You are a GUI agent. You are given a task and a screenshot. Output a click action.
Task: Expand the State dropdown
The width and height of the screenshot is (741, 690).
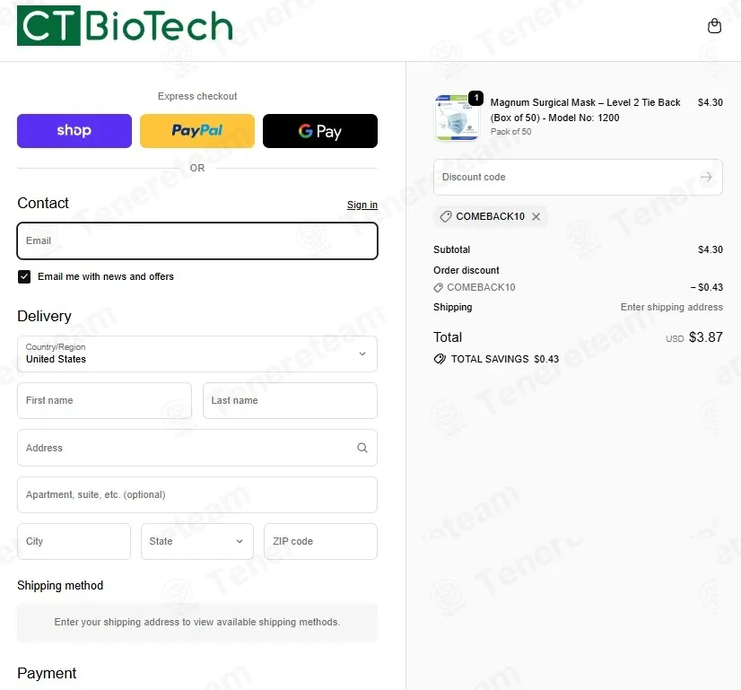pos(197,541)
